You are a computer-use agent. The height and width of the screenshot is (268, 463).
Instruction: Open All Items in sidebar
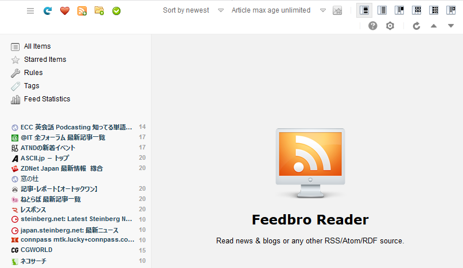(37, 46)
